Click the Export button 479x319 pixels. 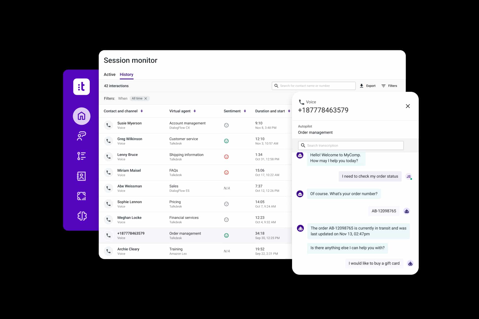pyautogui.click(x=368, y=86)
